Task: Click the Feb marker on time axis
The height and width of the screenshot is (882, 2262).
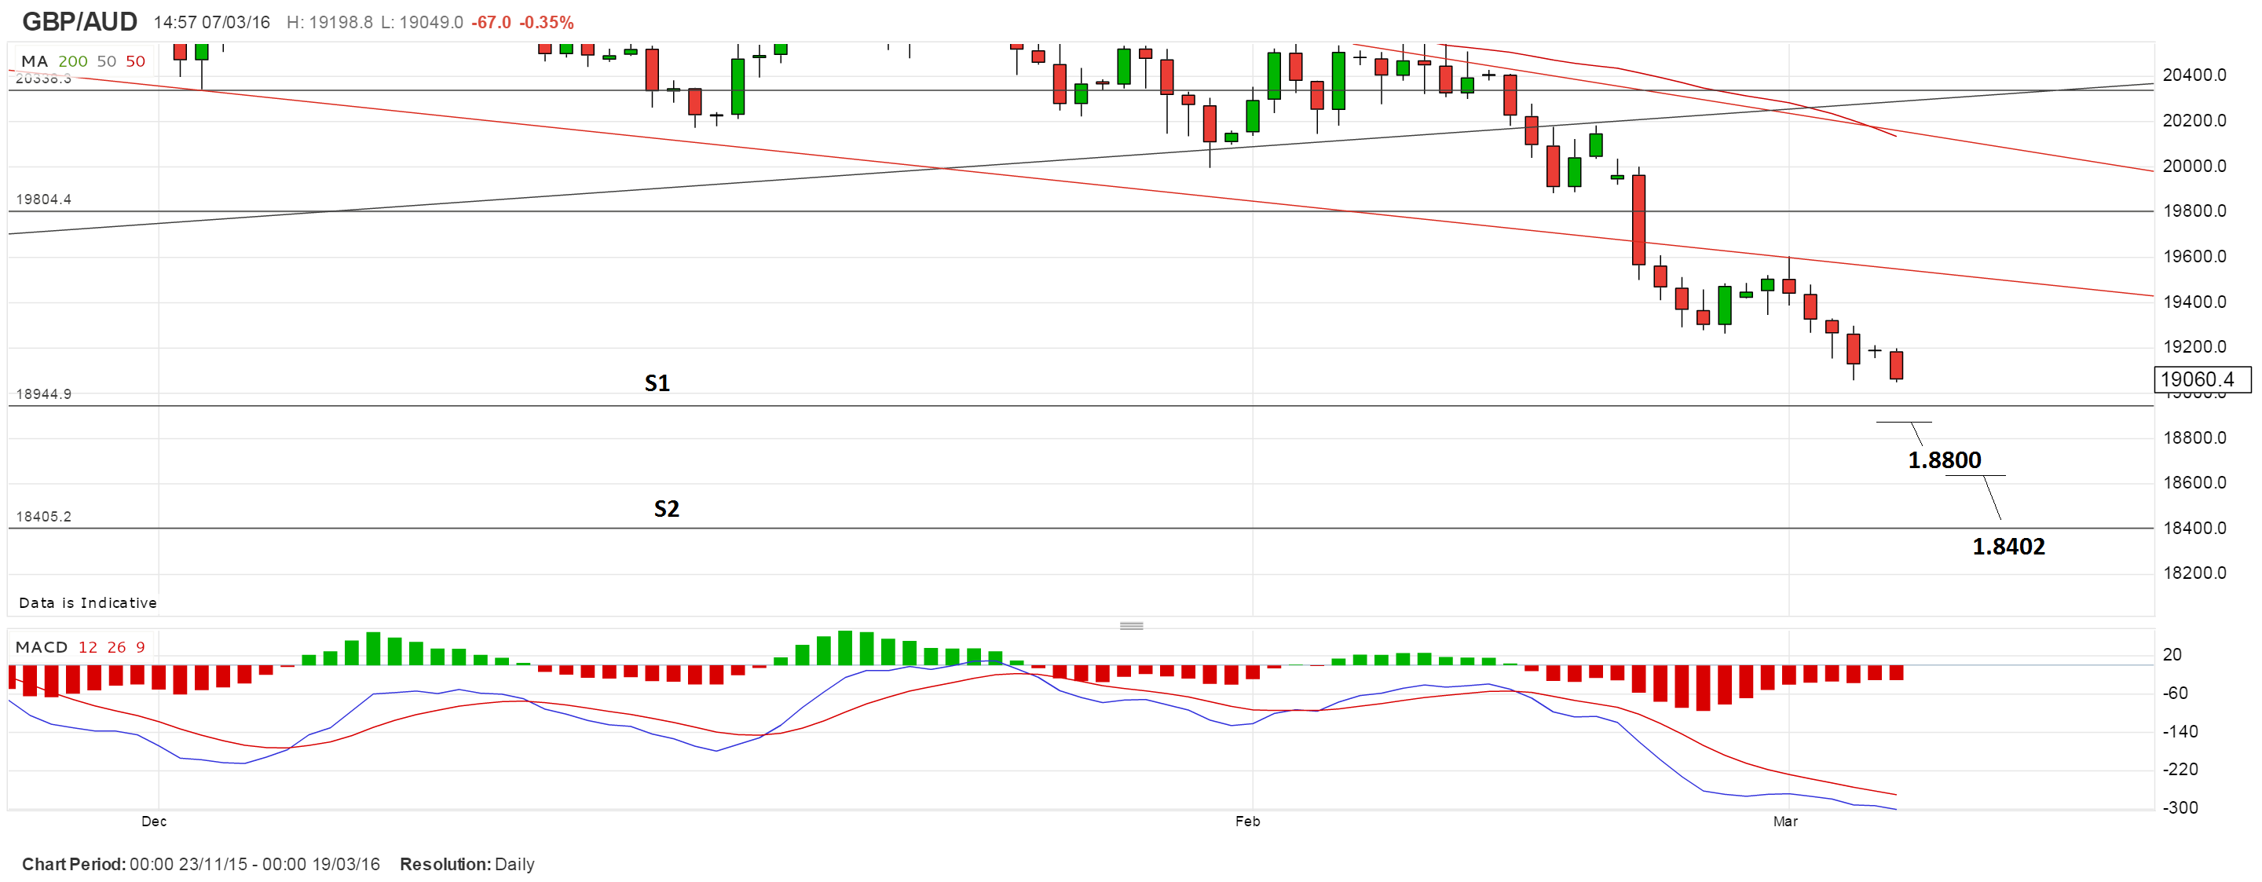Action: (x=1247, y=822)
